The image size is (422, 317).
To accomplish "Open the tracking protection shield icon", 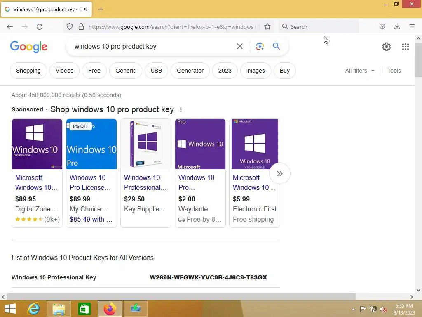I will pyautogui.click(x=70, y=27).
